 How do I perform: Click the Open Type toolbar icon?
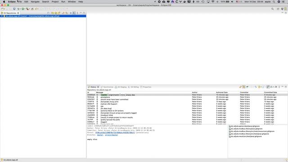(x=32, y=9)
